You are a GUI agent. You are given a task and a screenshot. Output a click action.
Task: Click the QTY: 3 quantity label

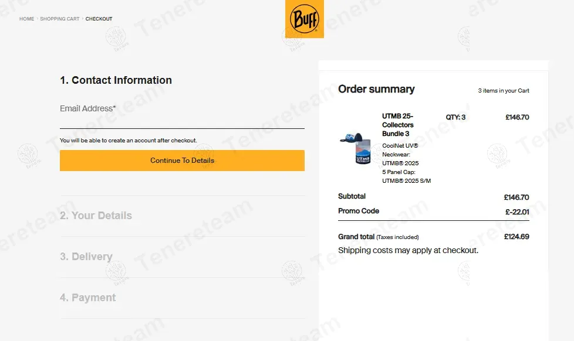point(455,117)
